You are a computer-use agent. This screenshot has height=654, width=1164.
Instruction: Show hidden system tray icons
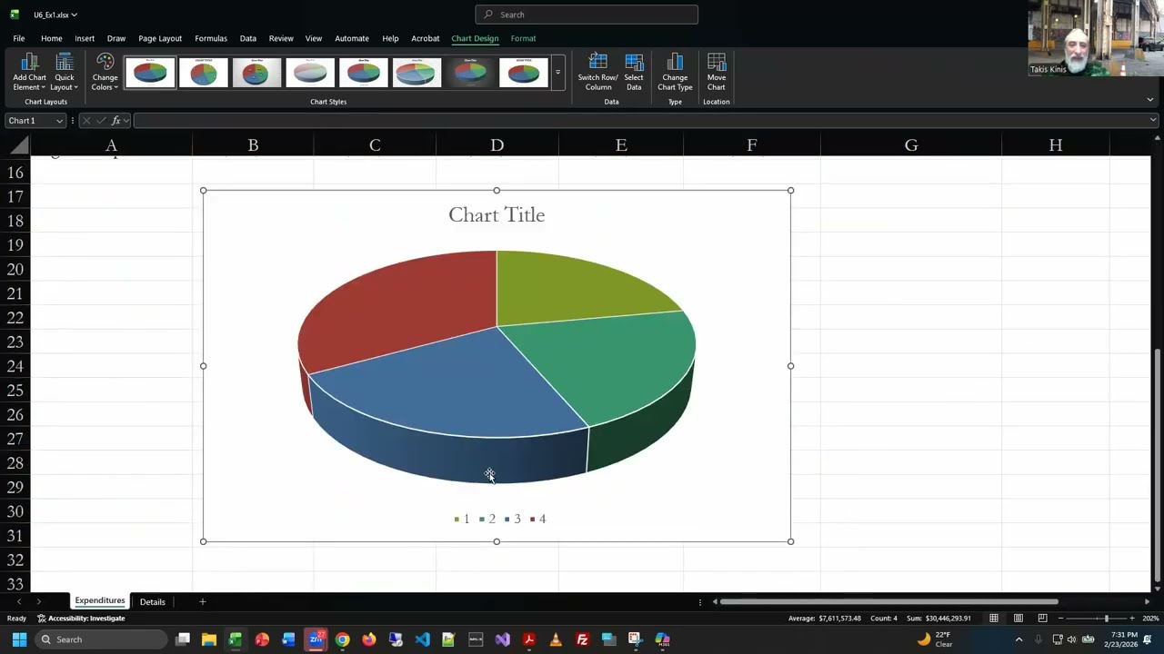tap(1018, 639)
